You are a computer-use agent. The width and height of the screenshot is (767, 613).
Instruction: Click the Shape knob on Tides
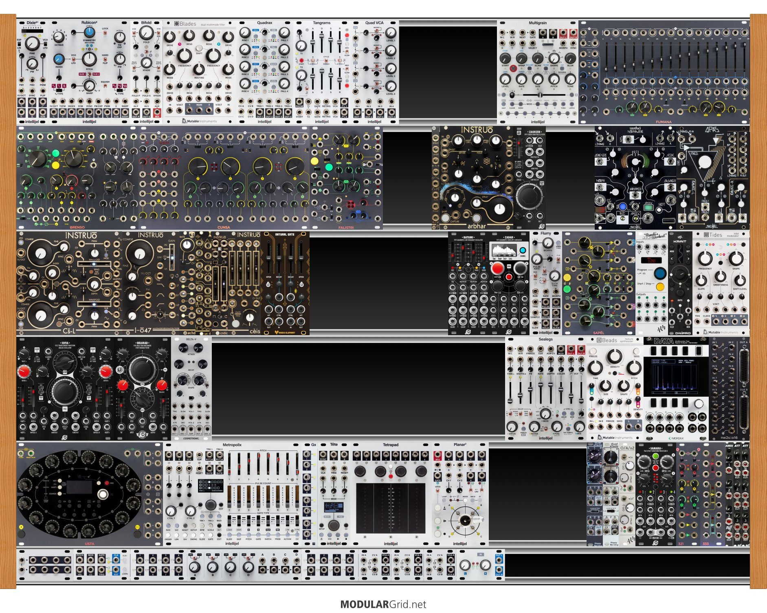point(736,258)
